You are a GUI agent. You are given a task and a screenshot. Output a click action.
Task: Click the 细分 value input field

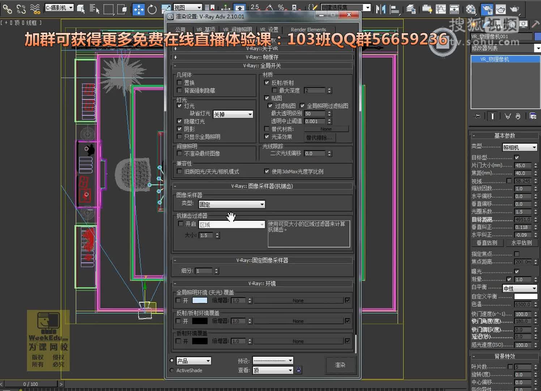(204, 270)
